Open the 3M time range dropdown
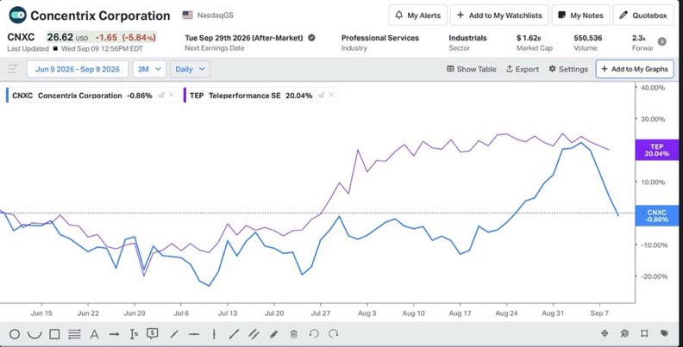 point(149,69)
